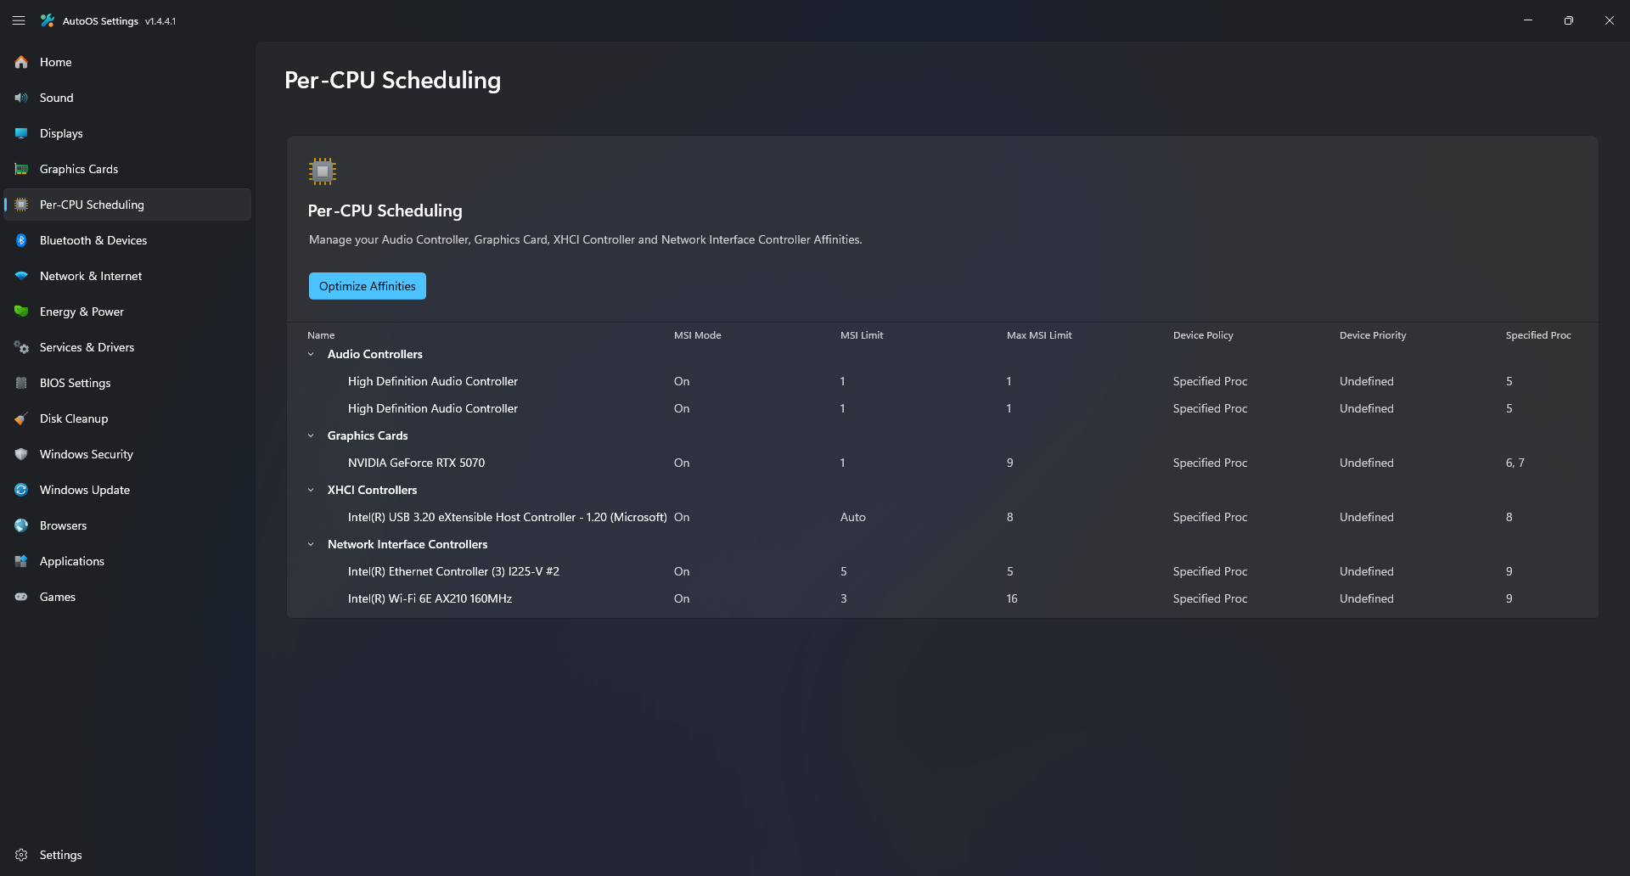
Task: Open the Games page
Action: pyautogui.click(x=127, y=597)
